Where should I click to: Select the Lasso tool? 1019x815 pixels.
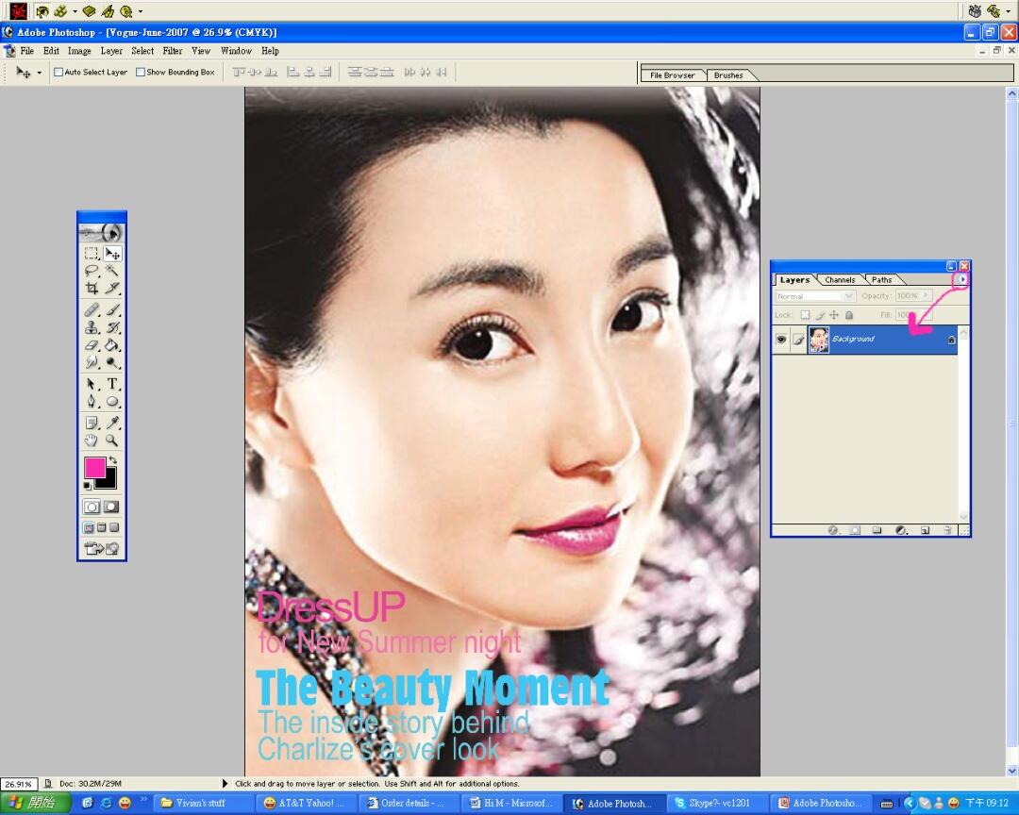[92, 271]
